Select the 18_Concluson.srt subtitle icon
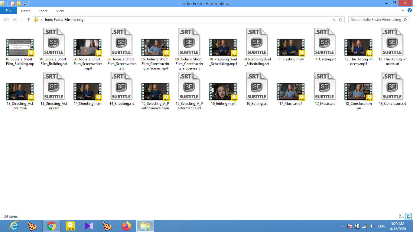 (392, 87)
